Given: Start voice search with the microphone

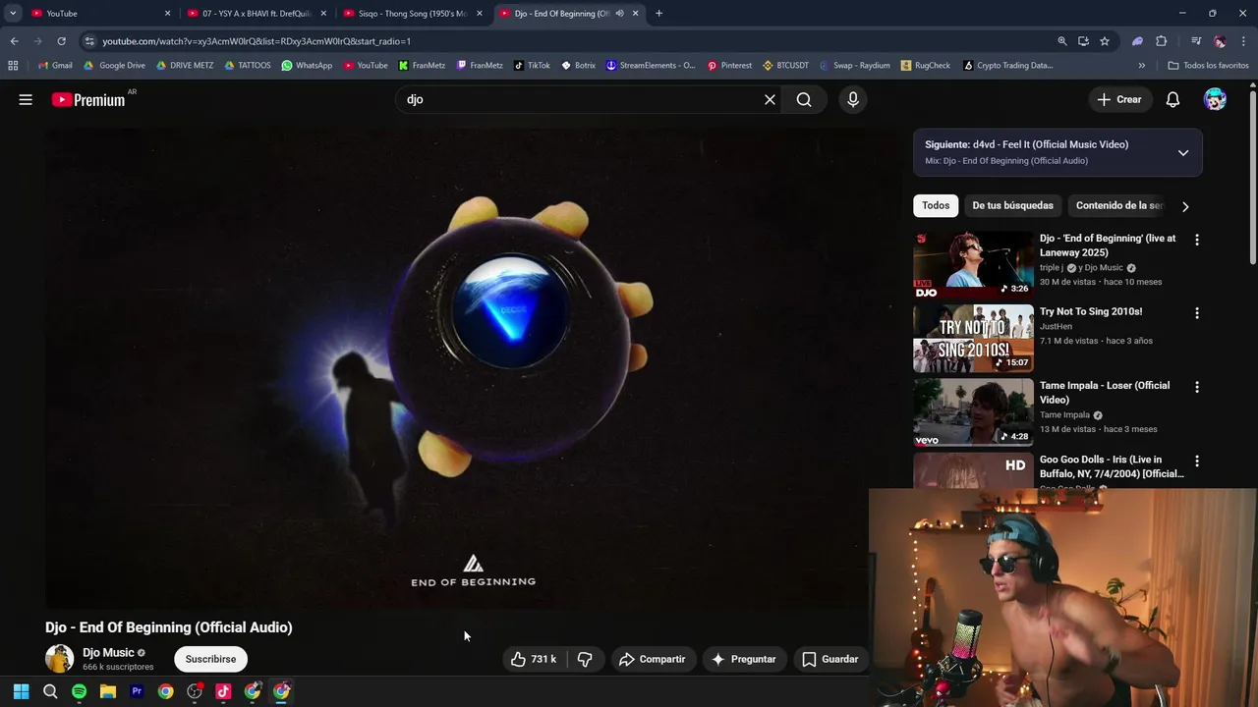Looking at the screenshot, I should point(853,99).
